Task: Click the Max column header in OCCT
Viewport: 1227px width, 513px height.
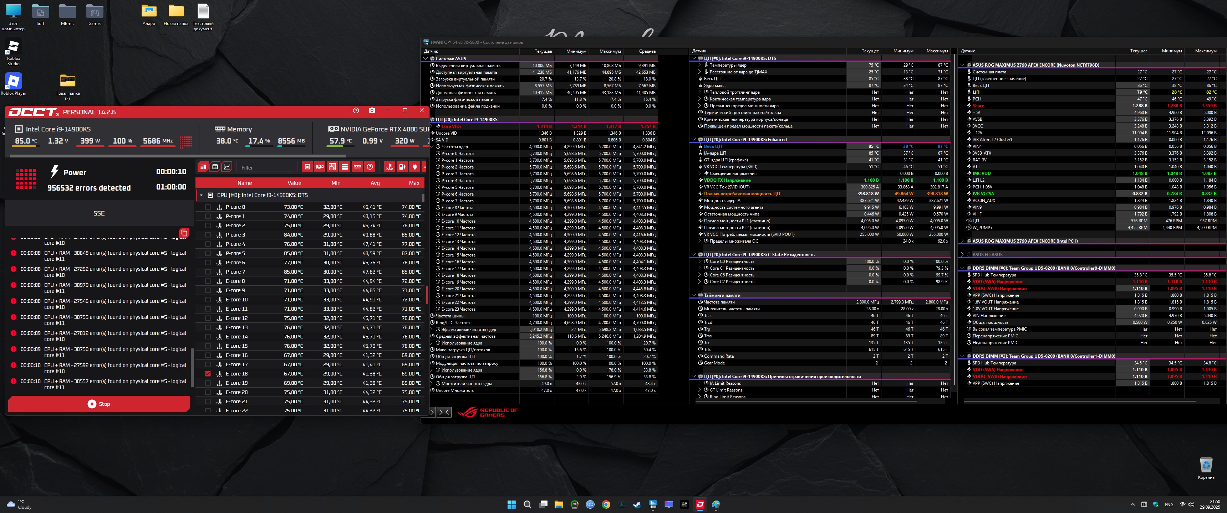Action: [414, 183]
